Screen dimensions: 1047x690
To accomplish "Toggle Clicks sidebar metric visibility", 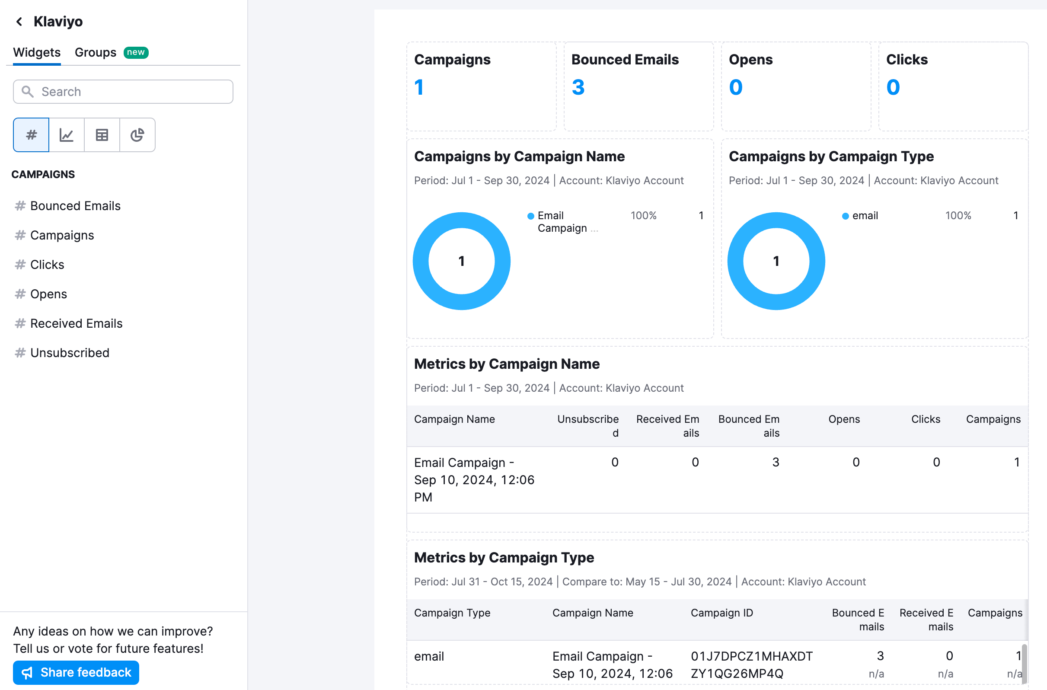I will 46,264.
